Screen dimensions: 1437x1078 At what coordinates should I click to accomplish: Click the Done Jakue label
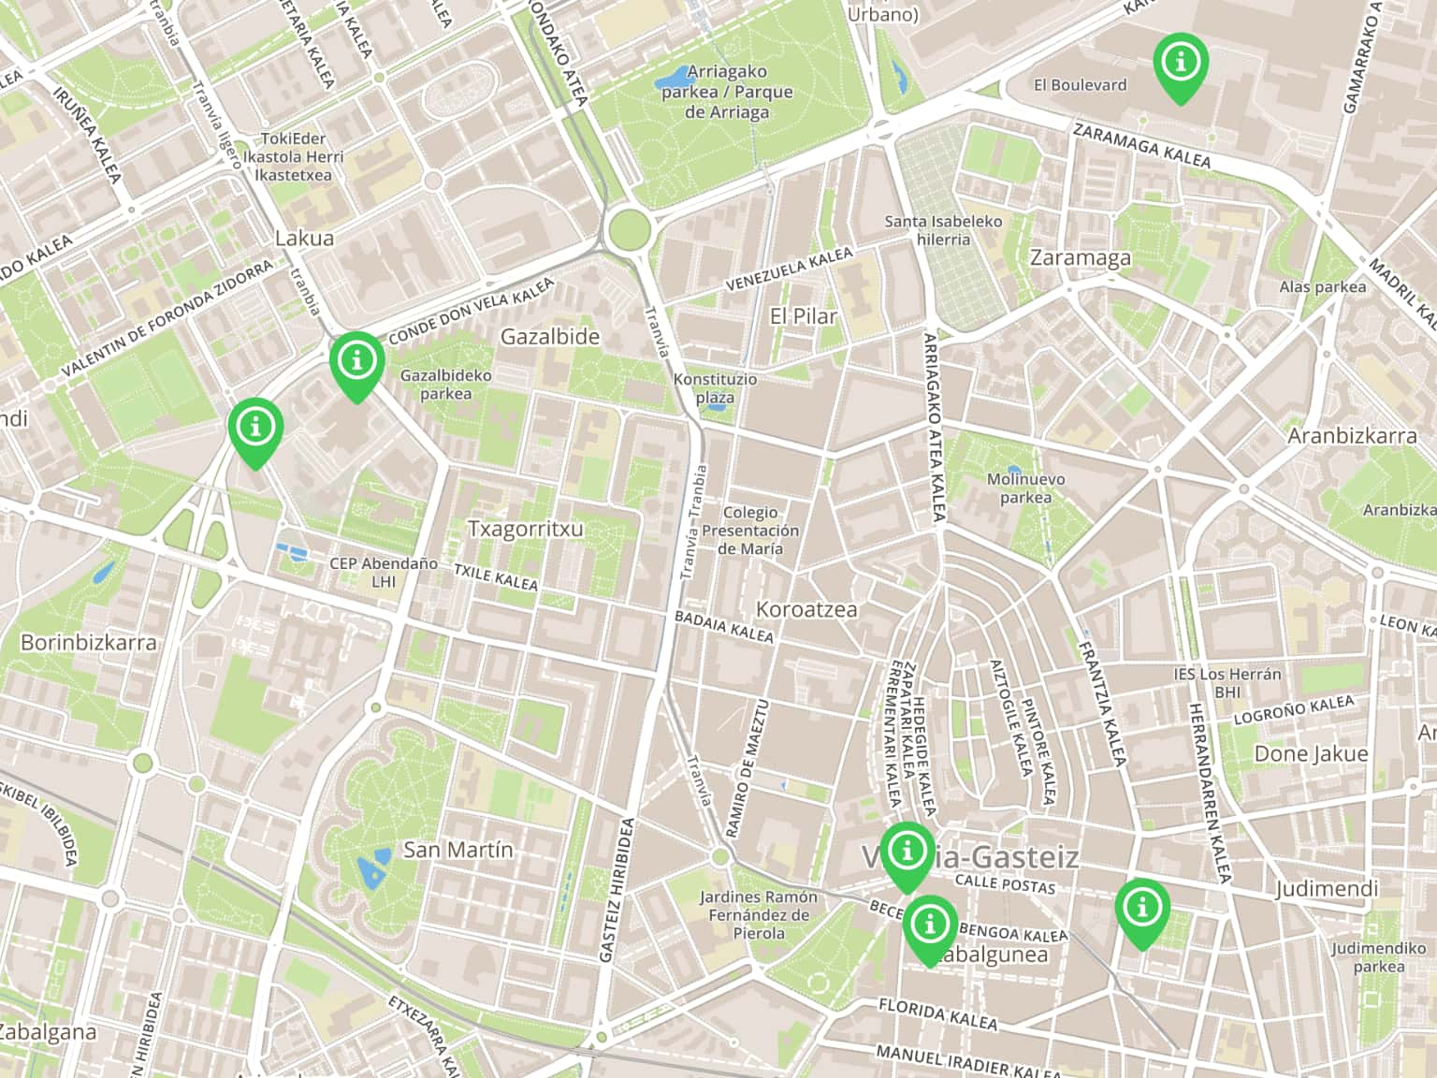pos(1311,754)
